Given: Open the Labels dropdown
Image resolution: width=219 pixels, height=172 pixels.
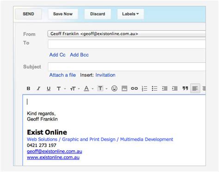Looking at the screenshot, I should 130,14.
